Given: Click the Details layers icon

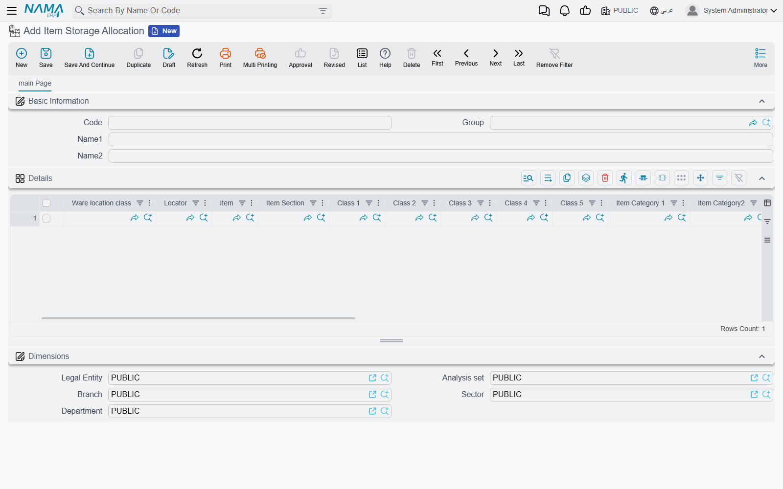Looking at the screenshot, I should pos(586,178).
